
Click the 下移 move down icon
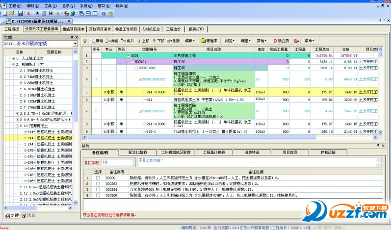157,41
